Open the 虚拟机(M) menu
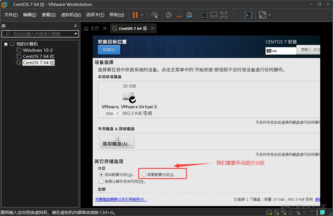Screen dimensions: 333x216 pos(71,15)
